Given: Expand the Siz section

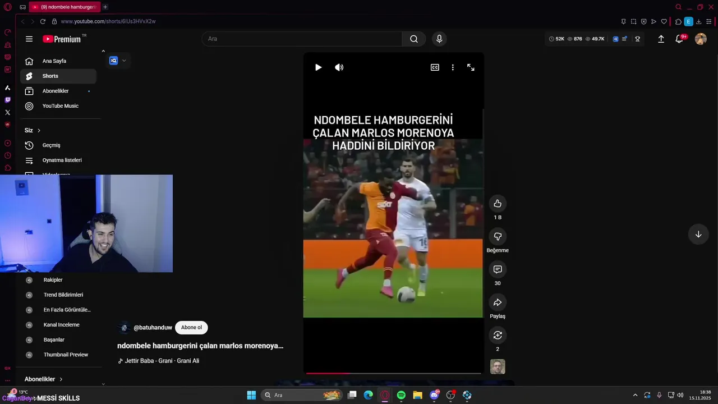Looking at the screenshot, I should pos(33,130).
